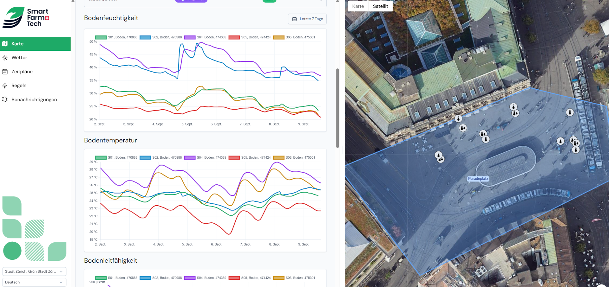Click the vertical scrollbar of the charts panel
Screen dimensions: 609x287
[x=337, y=108]
